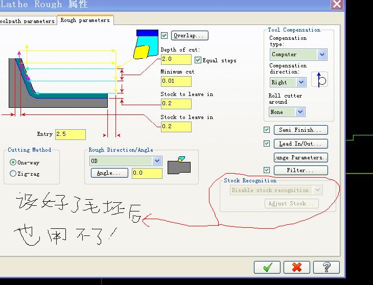Click the Depth of cut label
Viewport: 373px width, 285px height.
tap(180, 50)
